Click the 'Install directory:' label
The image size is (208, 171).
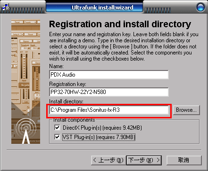66,101
